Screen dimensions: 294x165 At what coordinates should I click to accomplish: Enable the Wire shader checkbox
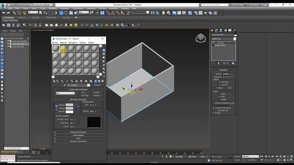pyautogui.click(x=80, y=93)
